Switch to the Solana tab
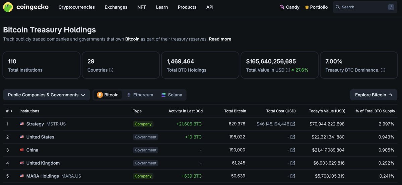This screenshot has height=185, width=402. pyautogui.click(x=172, y=95)
